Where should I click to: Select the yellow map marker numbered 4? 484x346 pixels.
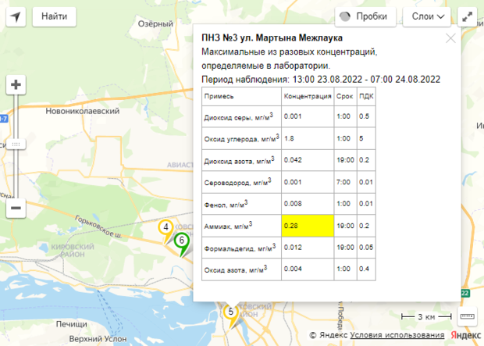(165, 228)
